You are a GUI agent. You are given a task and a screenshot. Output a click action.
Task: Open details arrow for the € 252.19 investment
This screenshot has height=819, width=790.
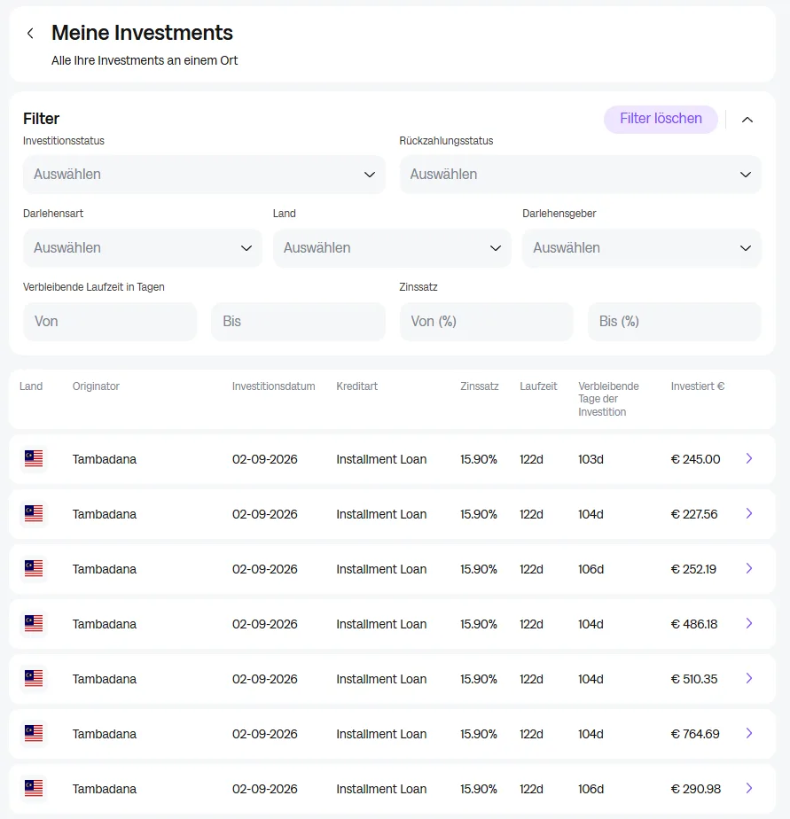coord(748,568)
